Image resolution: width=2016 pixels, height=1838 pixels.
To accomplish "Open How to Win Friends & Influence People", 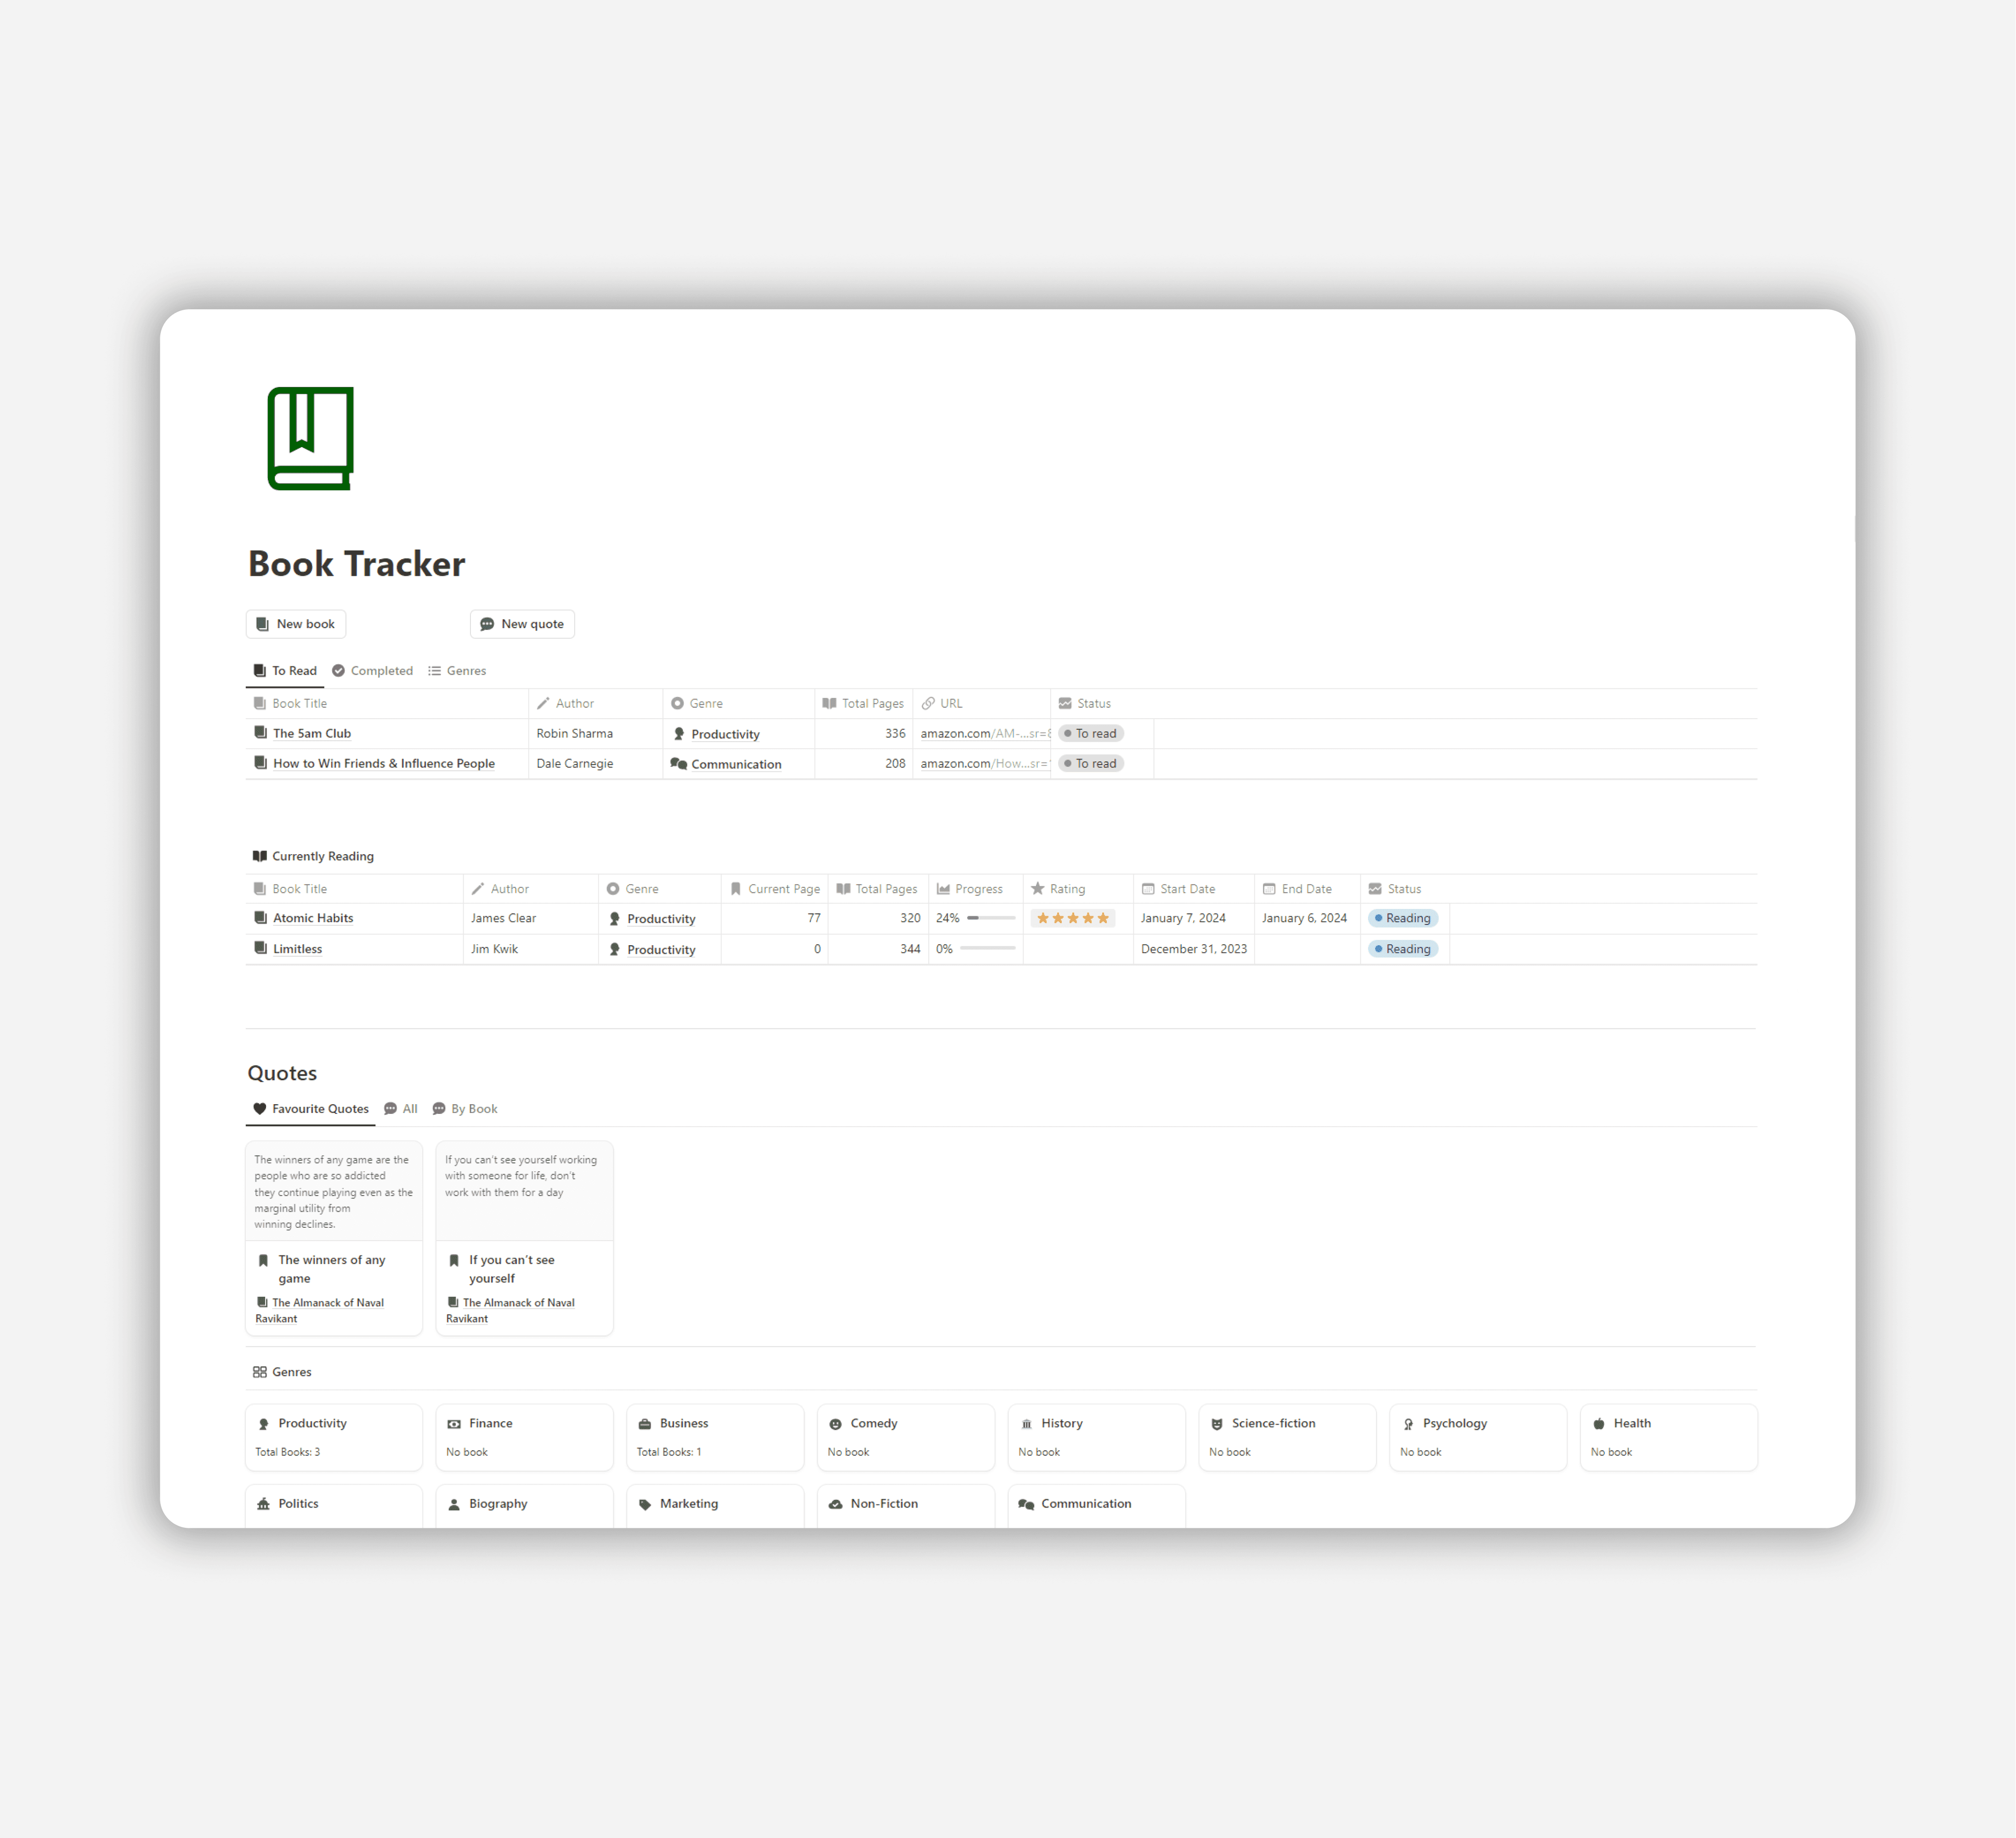I will pos(384,763).
